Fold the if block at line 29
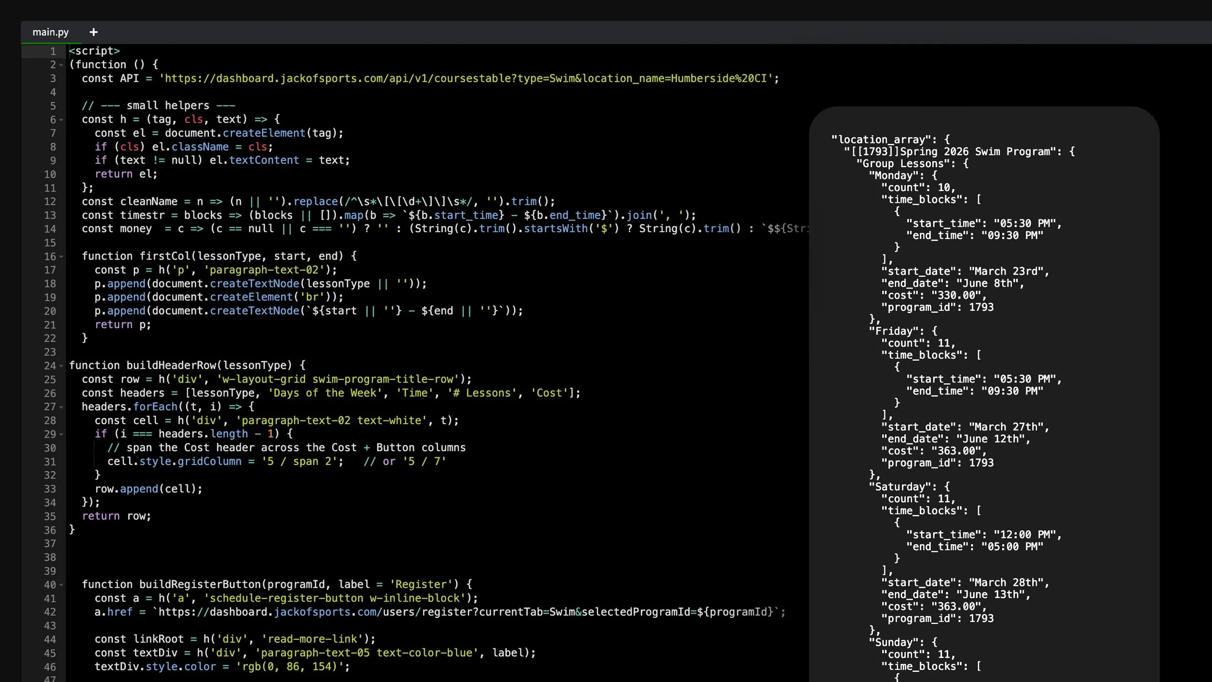Image resolution: width=1212 pixels, height=682 pixels. pos(61,434)
